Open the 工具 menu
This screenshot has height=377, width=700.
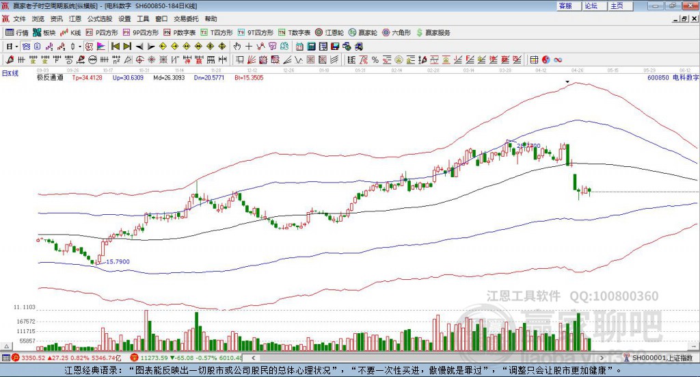[x=143, y=18]
